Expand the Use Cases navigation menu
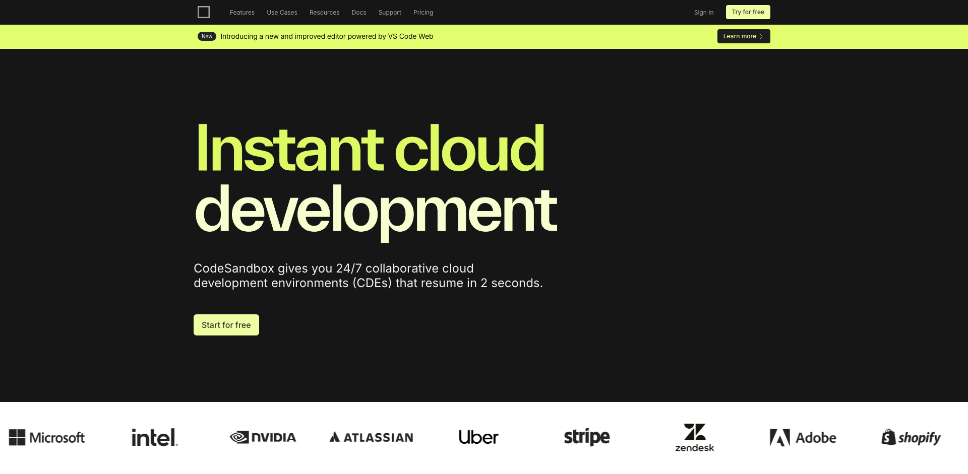 [x=282, y=13]
